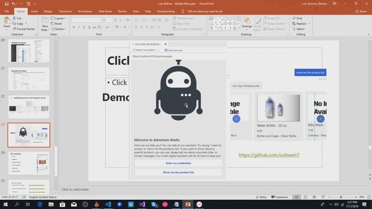Switch to the Insert tab
The image size is (372, 209).
pyautogui.click(x=34, y=12)
